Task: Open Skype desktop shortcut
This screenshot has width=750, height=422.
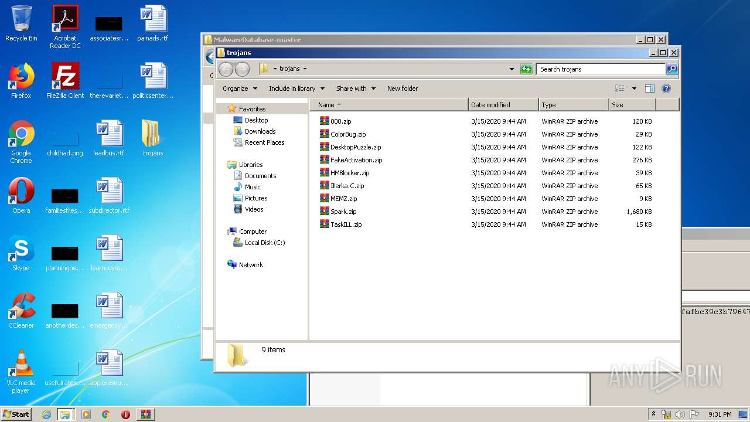Action: (21, 253)
